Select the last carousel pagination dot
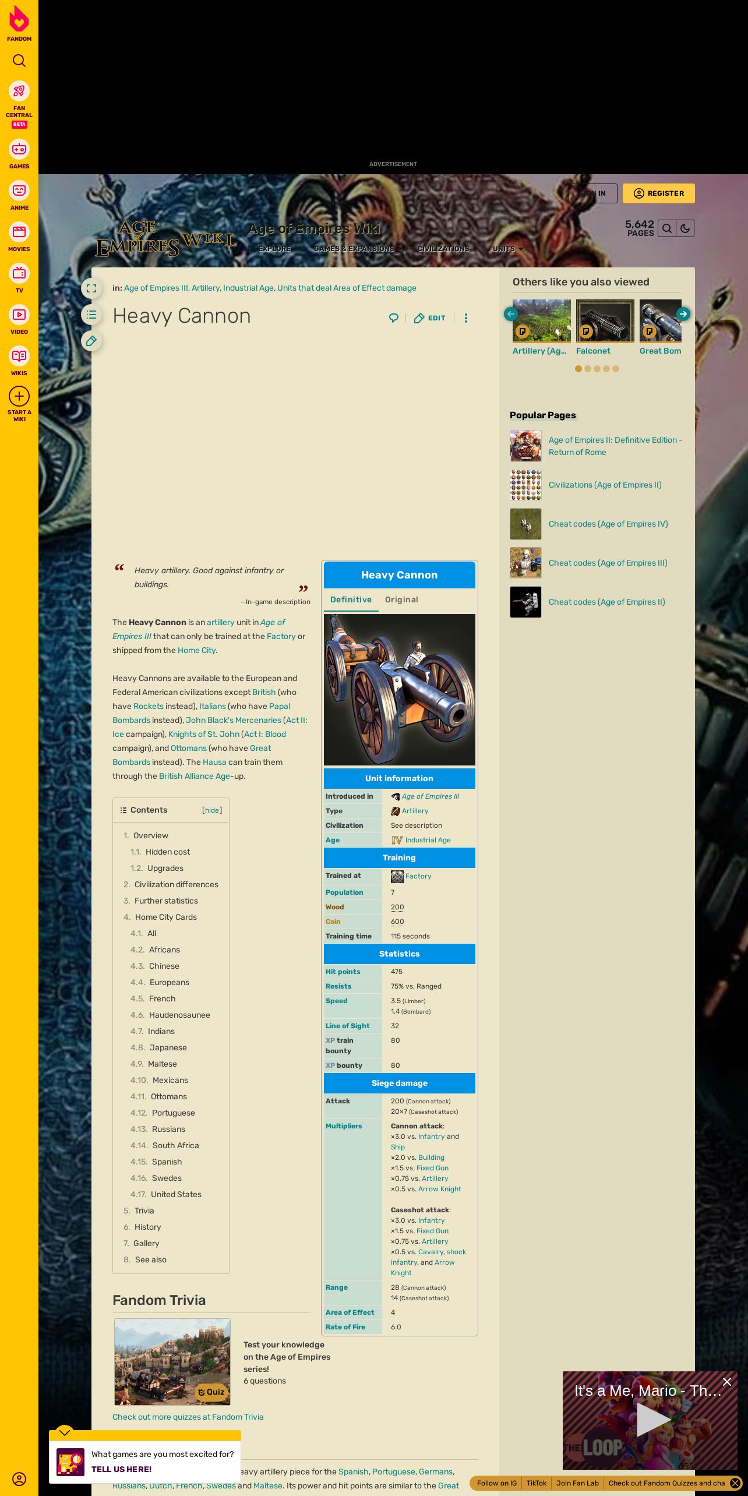Viewport: 748px width, 1496px height. pos(616,369)
